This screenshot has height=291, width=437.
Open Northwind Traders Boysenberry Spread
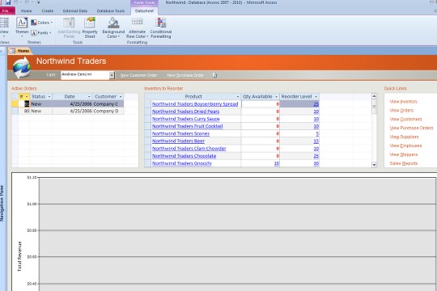(x=195, y=103)
